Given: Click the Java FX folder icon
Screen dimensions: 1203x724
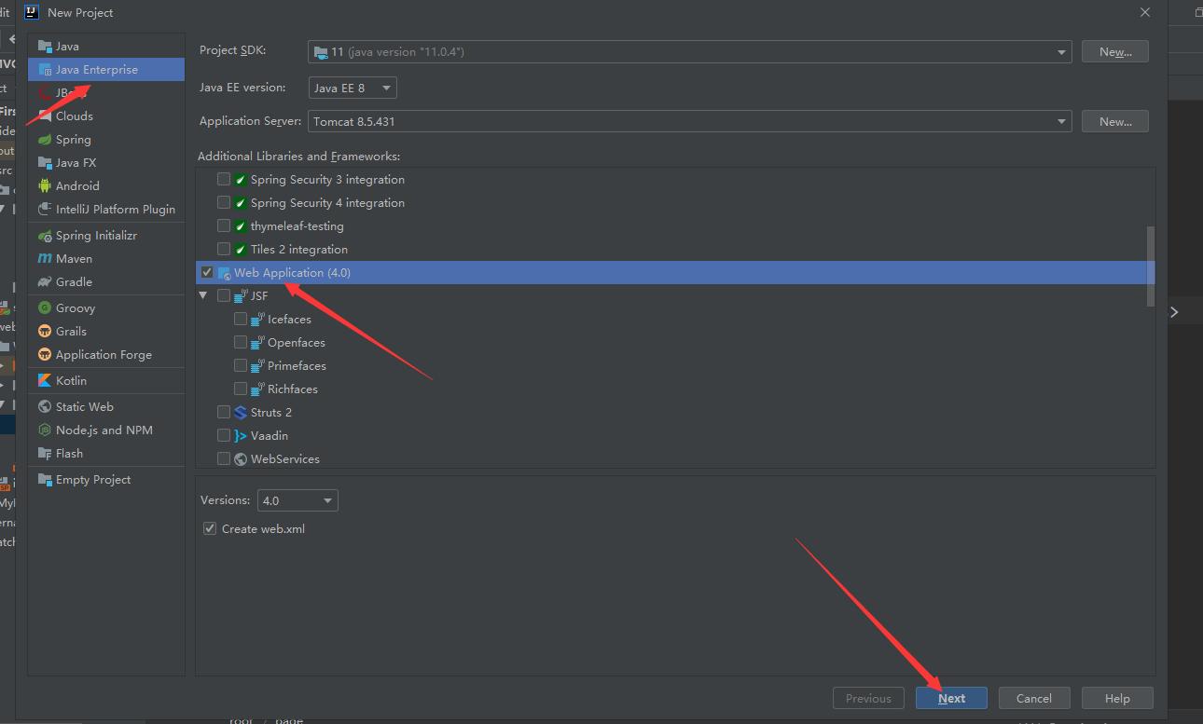Looking at the screenshot, I should pyautogui.click(x=45, y=162).
